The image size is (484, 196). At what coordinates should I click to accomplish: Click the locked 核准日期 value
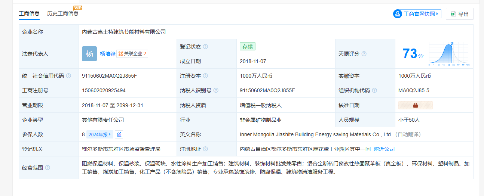[x=415, y=105]
